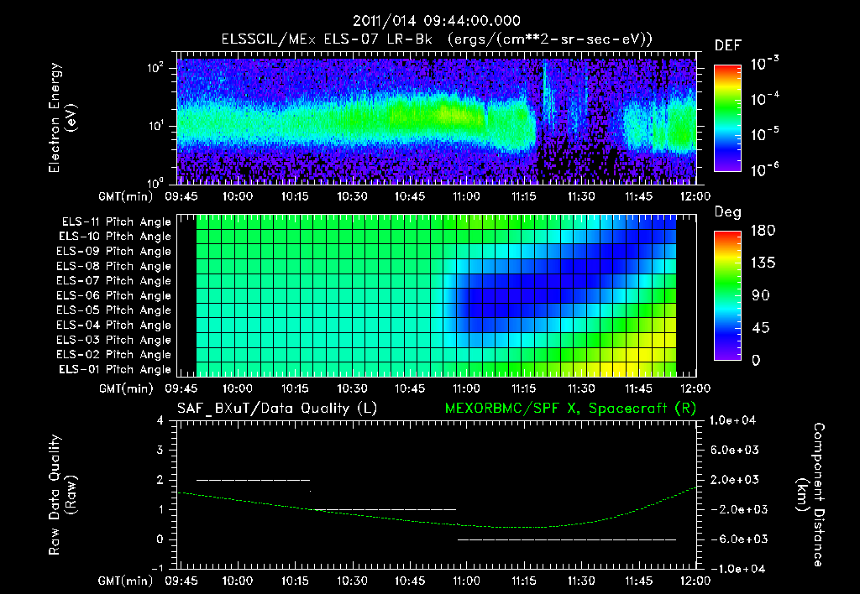Screen dimensions: 860x594
Task: Select GMT(min) label under the spectrogram
Action: pos(126,196)
